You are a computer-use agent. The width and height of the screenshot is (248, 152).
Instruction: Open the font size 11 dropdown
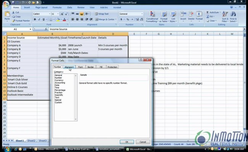pos(58,14)
